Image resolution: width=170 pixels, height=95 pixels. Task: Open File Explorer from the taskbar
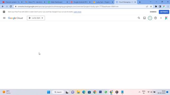(x=78, y=92)
